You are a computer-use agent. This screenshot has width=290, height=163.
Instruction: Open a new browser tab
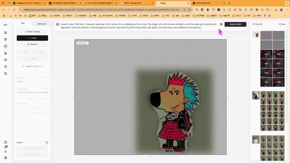[229, 3]
